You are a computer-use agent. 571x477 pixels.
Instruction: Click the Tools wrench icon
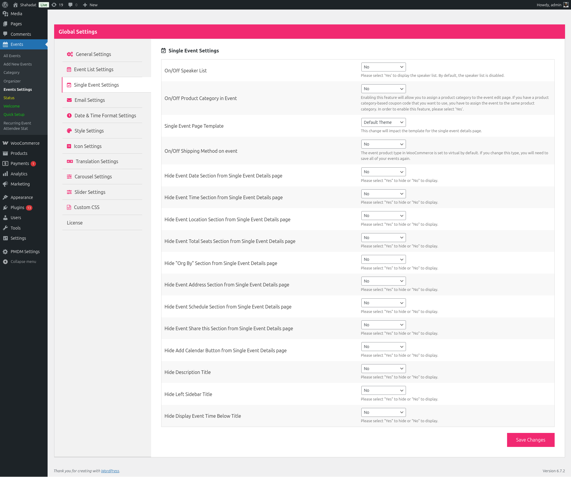5,228
